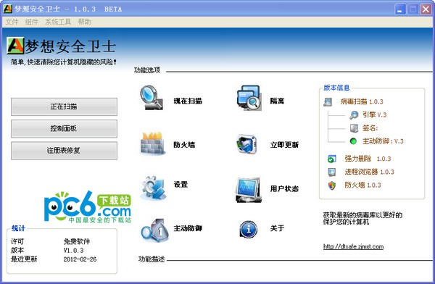Click the 免费软件 license value
This screenshot has height=284, width=435.
click(77, 241)
